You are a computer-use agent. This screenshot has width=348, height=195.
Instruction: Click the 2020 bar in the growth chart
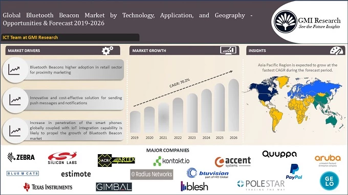[x=149, y=119]
